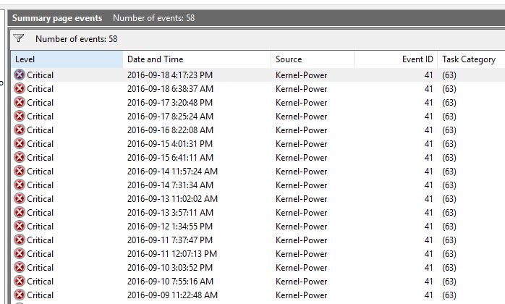This screenshot has width=505, height=304.
Task: Click Kernel-Power source in 2016-09-18 4:17:23 PM row
Action: coord(301,75)
